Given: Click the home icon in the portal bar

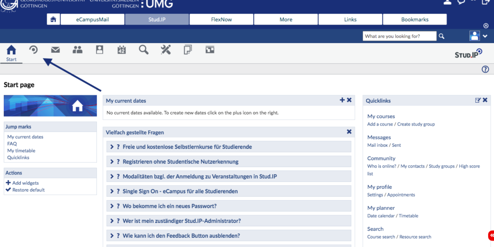Looking at the screenshot, I should coord(53,19).
